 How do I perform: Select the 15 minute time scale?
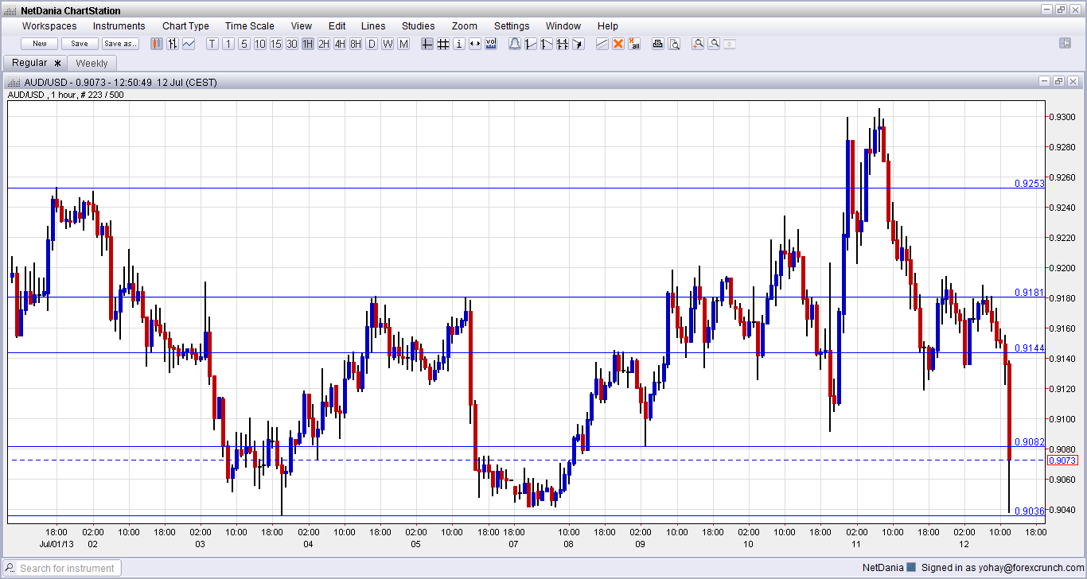[276, 44]
